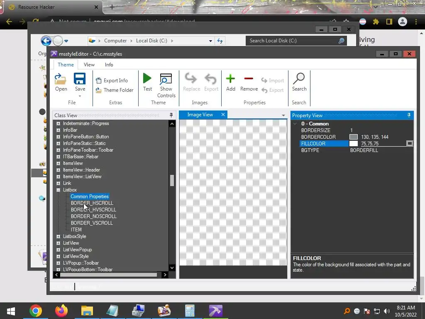Open Firefox from the taskbar
Viewport: 425px width, 319px height.
(61, 311)
